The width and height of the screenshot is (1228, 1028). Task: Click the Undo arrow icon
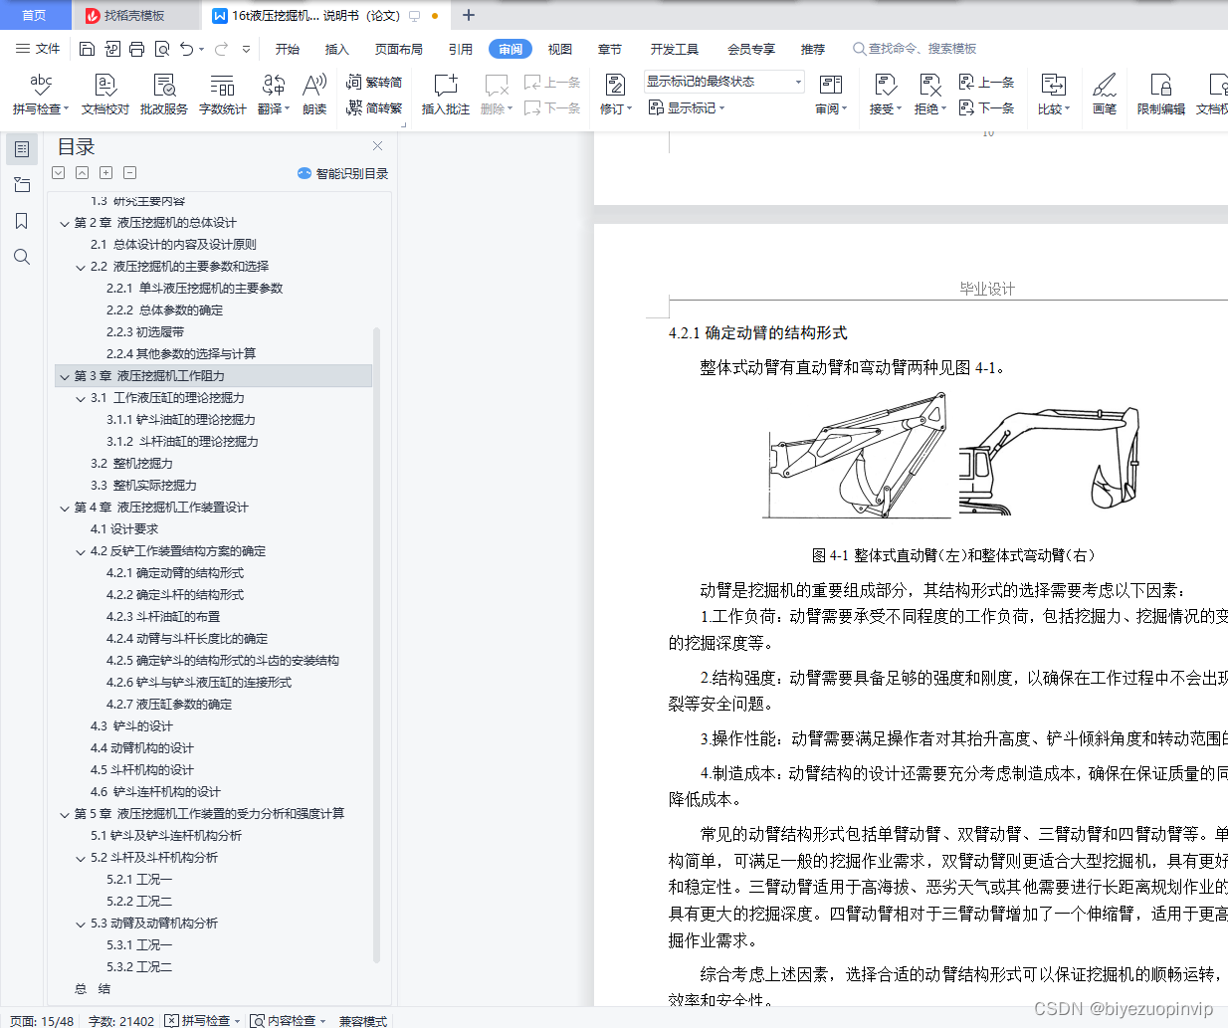pyautogui.click(x=186, y=49)
